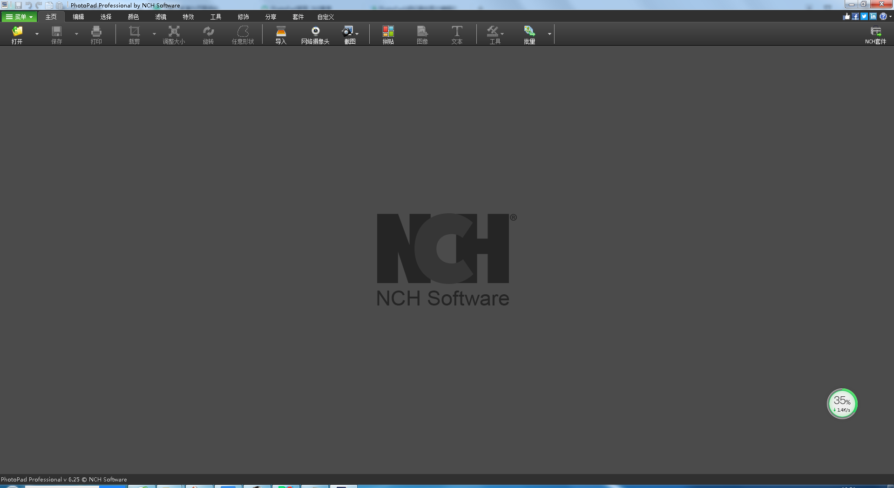Screen dimensions: 894x488
Task: Click the 截图 (Screenshot) camera icon
Action: tap(348, 32)
